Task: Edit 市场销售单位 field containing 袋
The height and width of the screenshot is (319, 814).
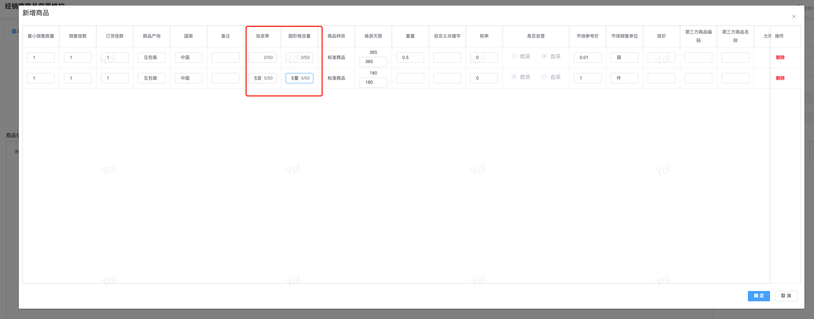Action: pyautogui.click(x=624, y=58)
